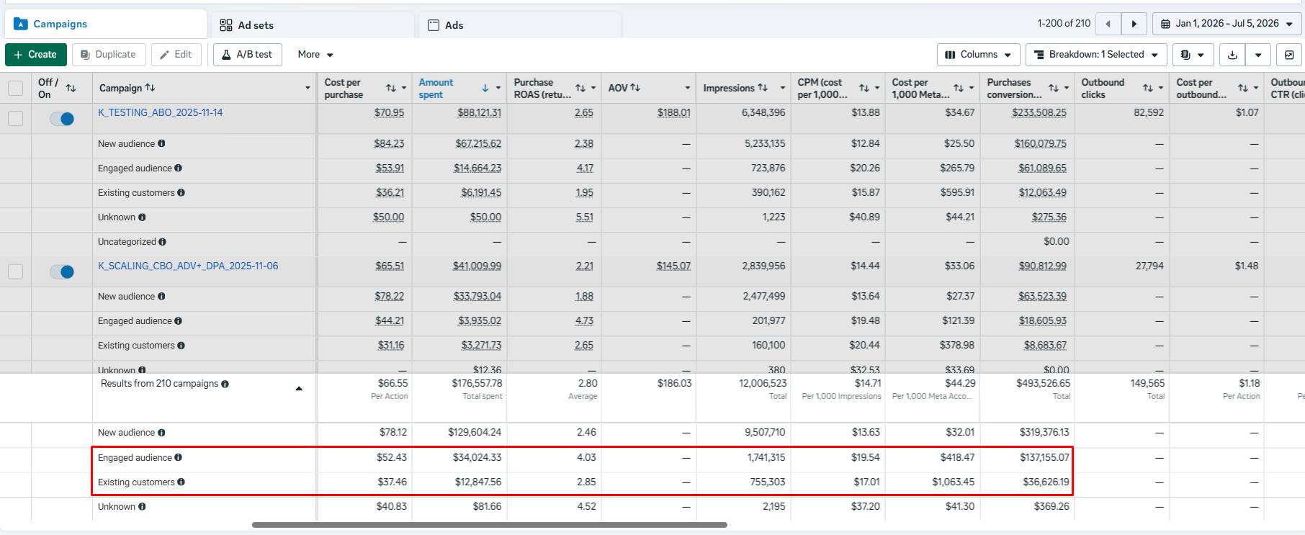Click the $88,121.31 amount spent value
The height and width of the screenshot is (535, 1305).
tap(479, 113)
